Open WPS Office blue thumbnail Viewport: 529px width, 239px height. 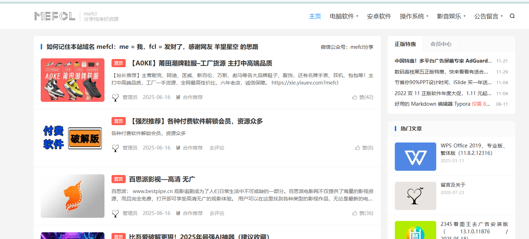(x=415, y=157)
